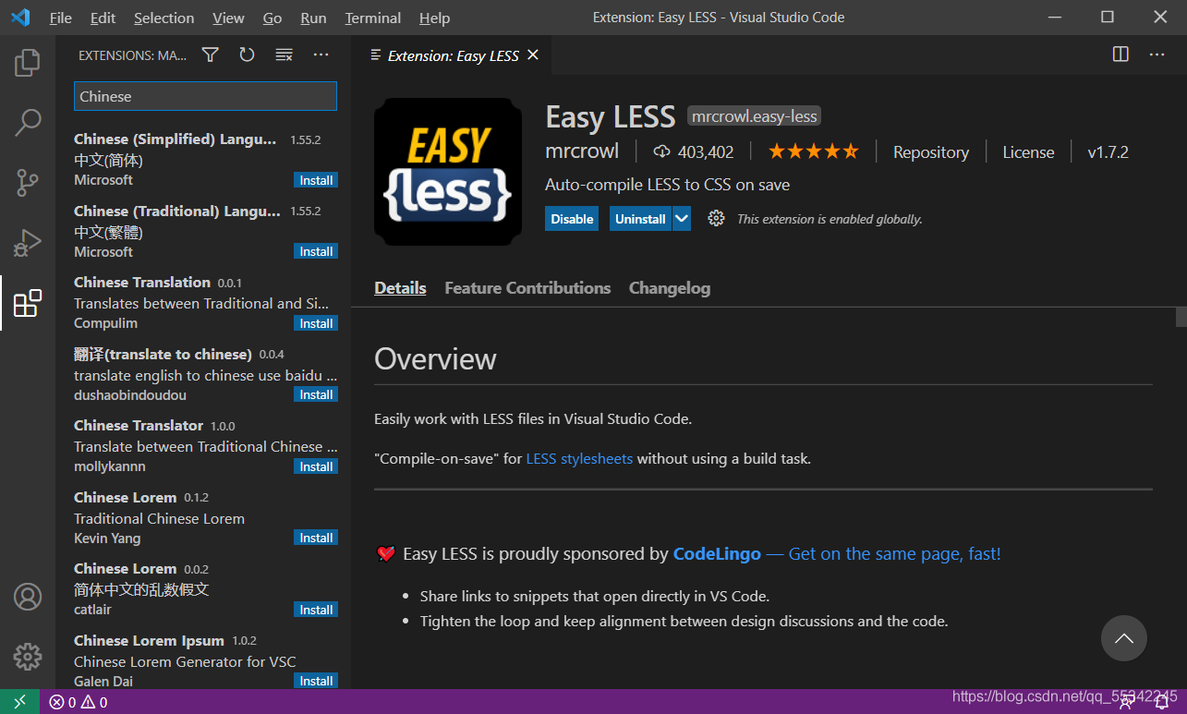1187x714 pixels.
Task: Select the Chinese Translation extension entry
Action: tap(205, 302)
